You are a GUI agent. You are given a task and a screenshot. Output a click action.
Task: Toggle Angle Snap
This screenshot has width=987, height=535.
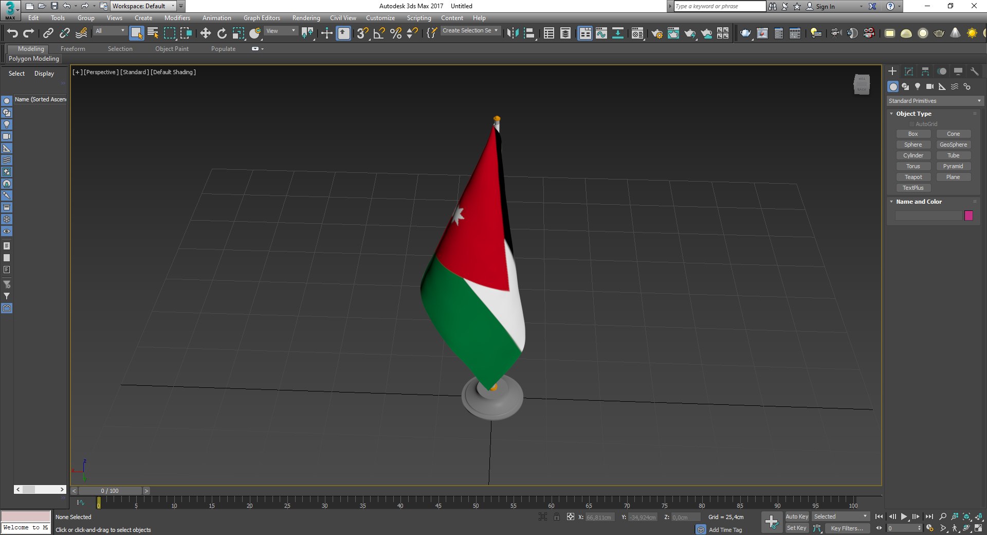tap(379, 33)
